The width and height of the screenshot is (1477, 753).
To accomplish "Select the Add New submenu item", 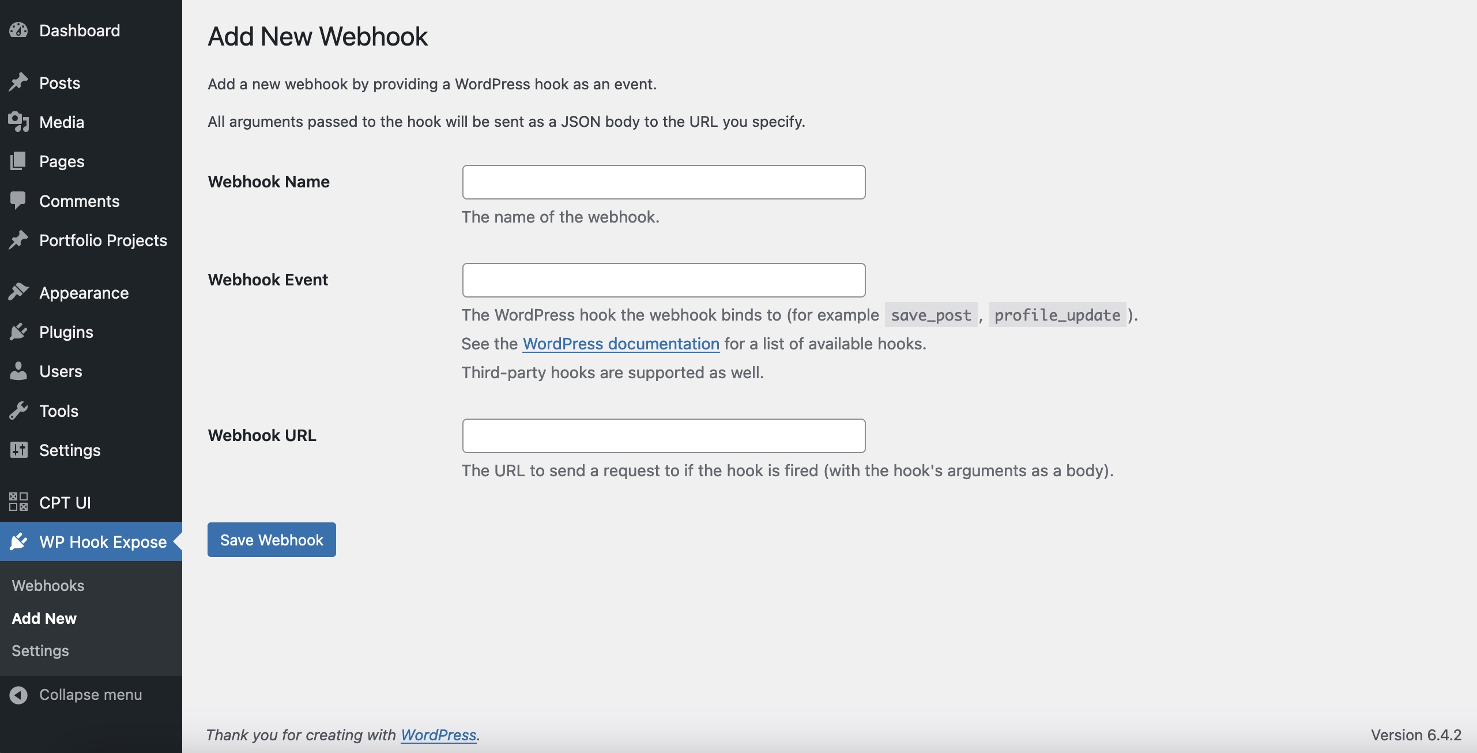I will point(44,618).
